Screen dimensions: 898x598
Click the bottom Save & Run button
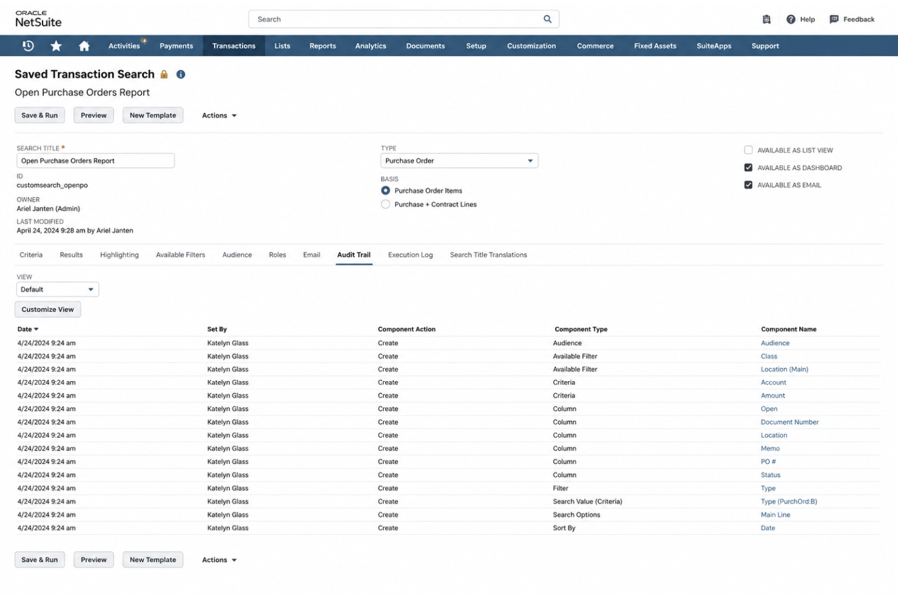click(39, 560)
